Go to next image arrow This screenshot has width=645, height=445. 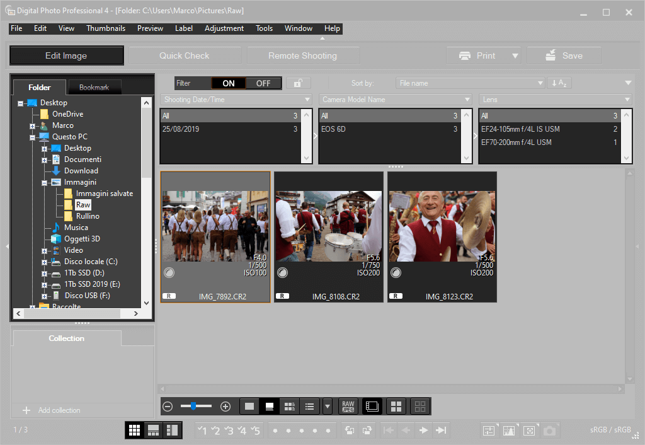point(423,430)
